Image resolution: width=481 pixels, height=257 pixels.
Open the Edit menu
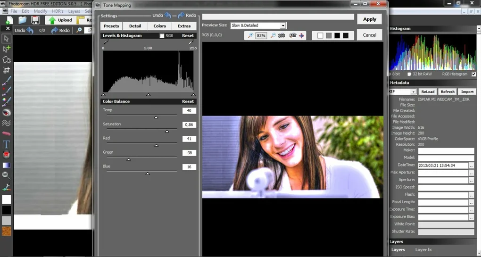[x=25, y=11]
